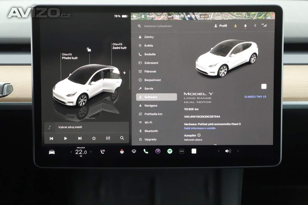The image size is (308, 205).
Task: Increase volume with the right chevron
Action: click(x=238, y=151)
